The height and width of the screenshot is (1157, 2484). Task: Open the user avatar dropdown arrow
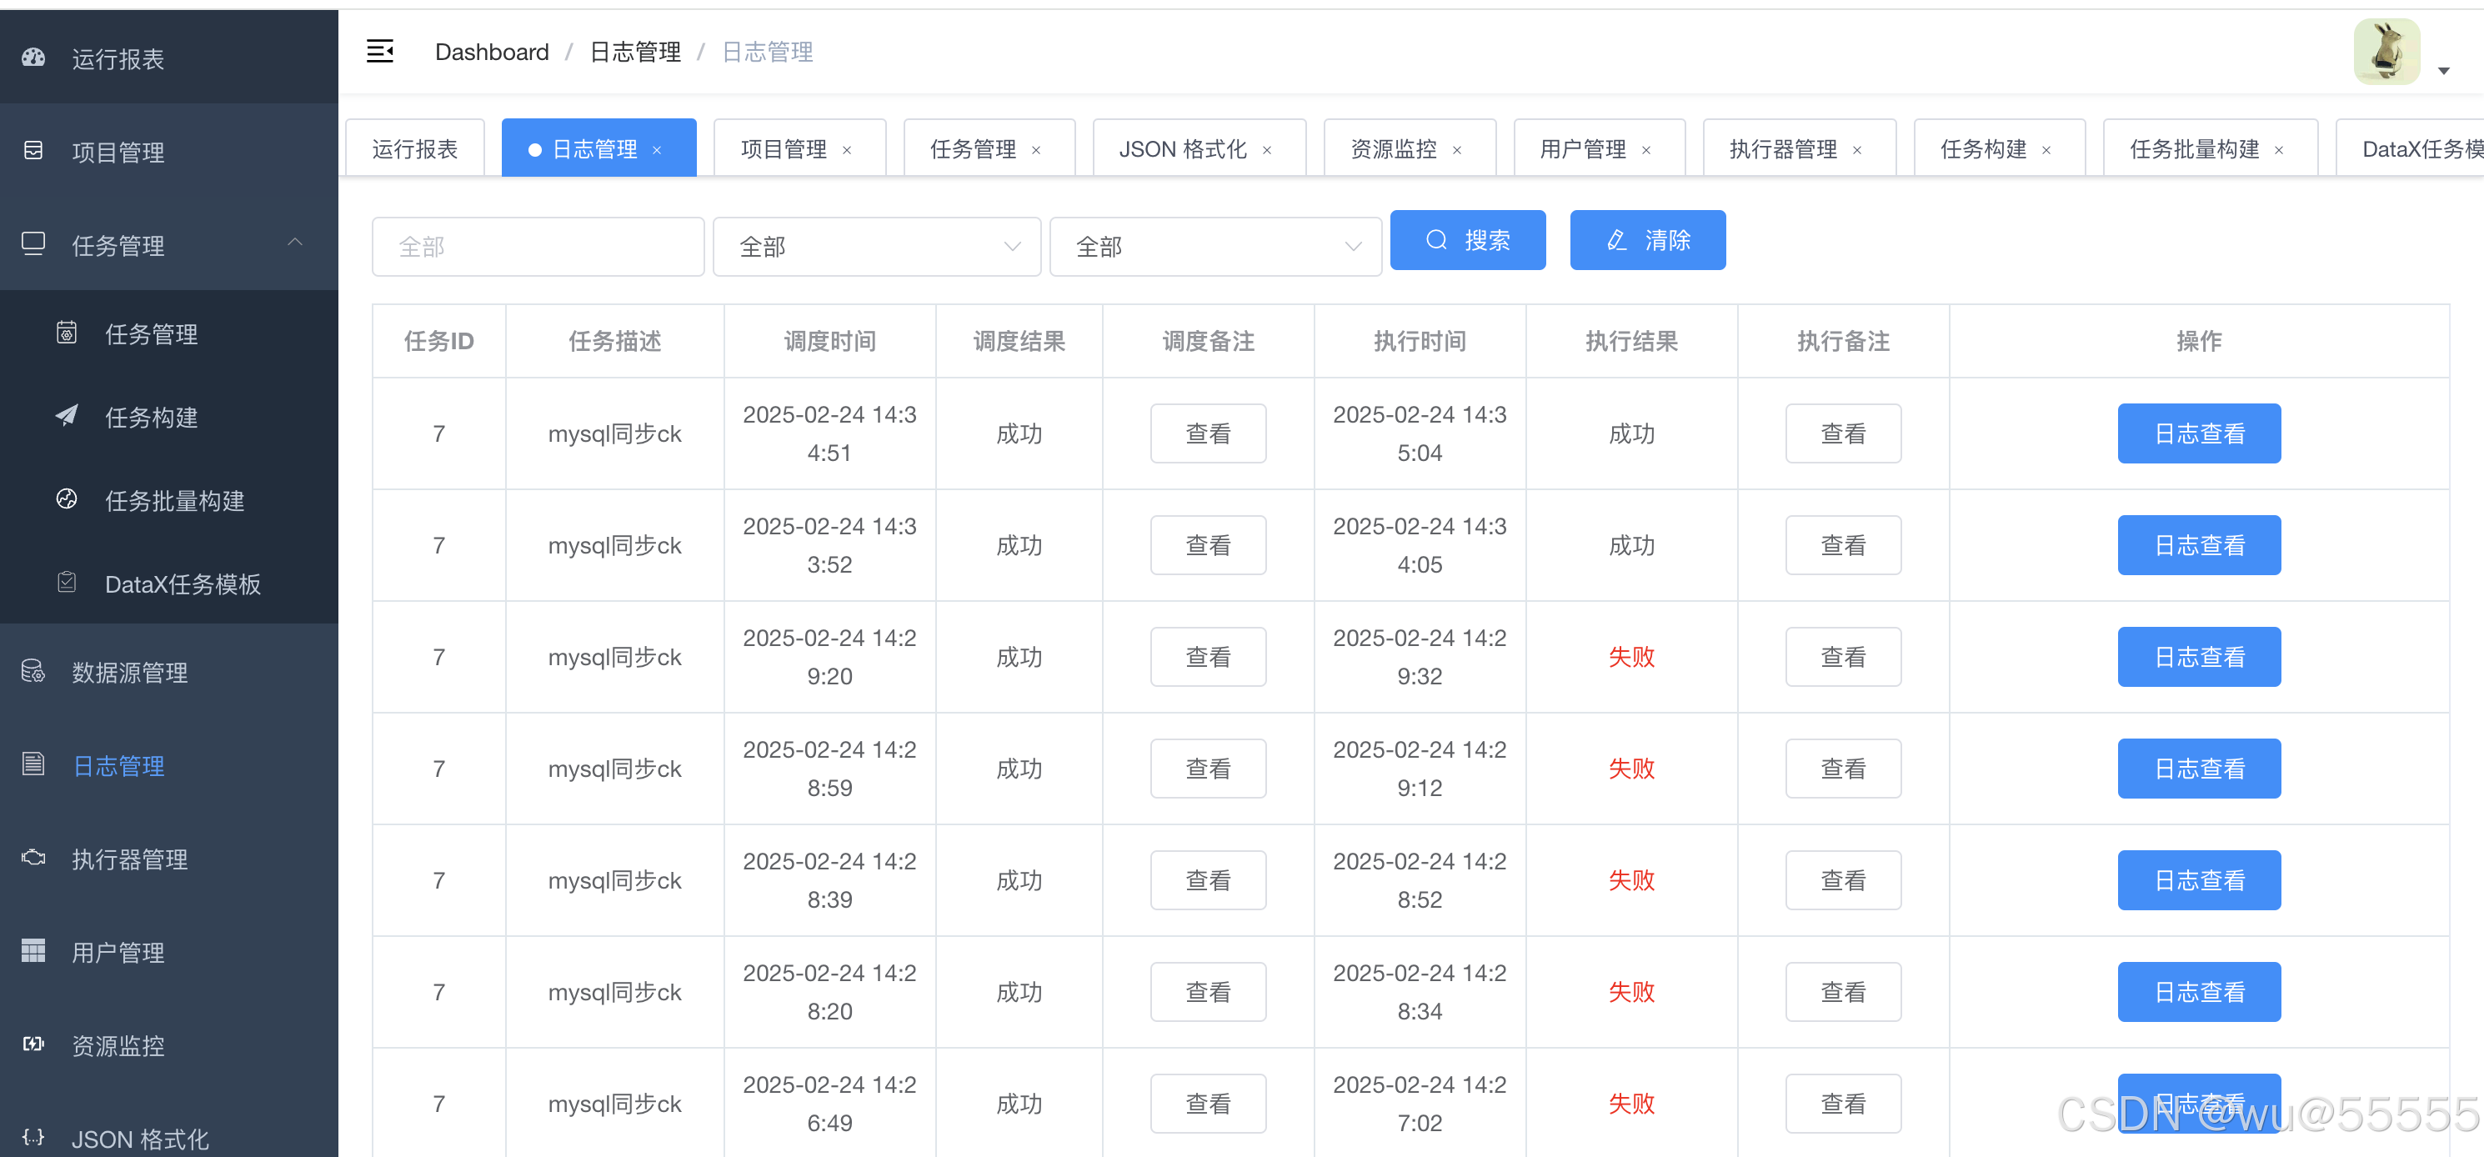(x=2443, y=70)
